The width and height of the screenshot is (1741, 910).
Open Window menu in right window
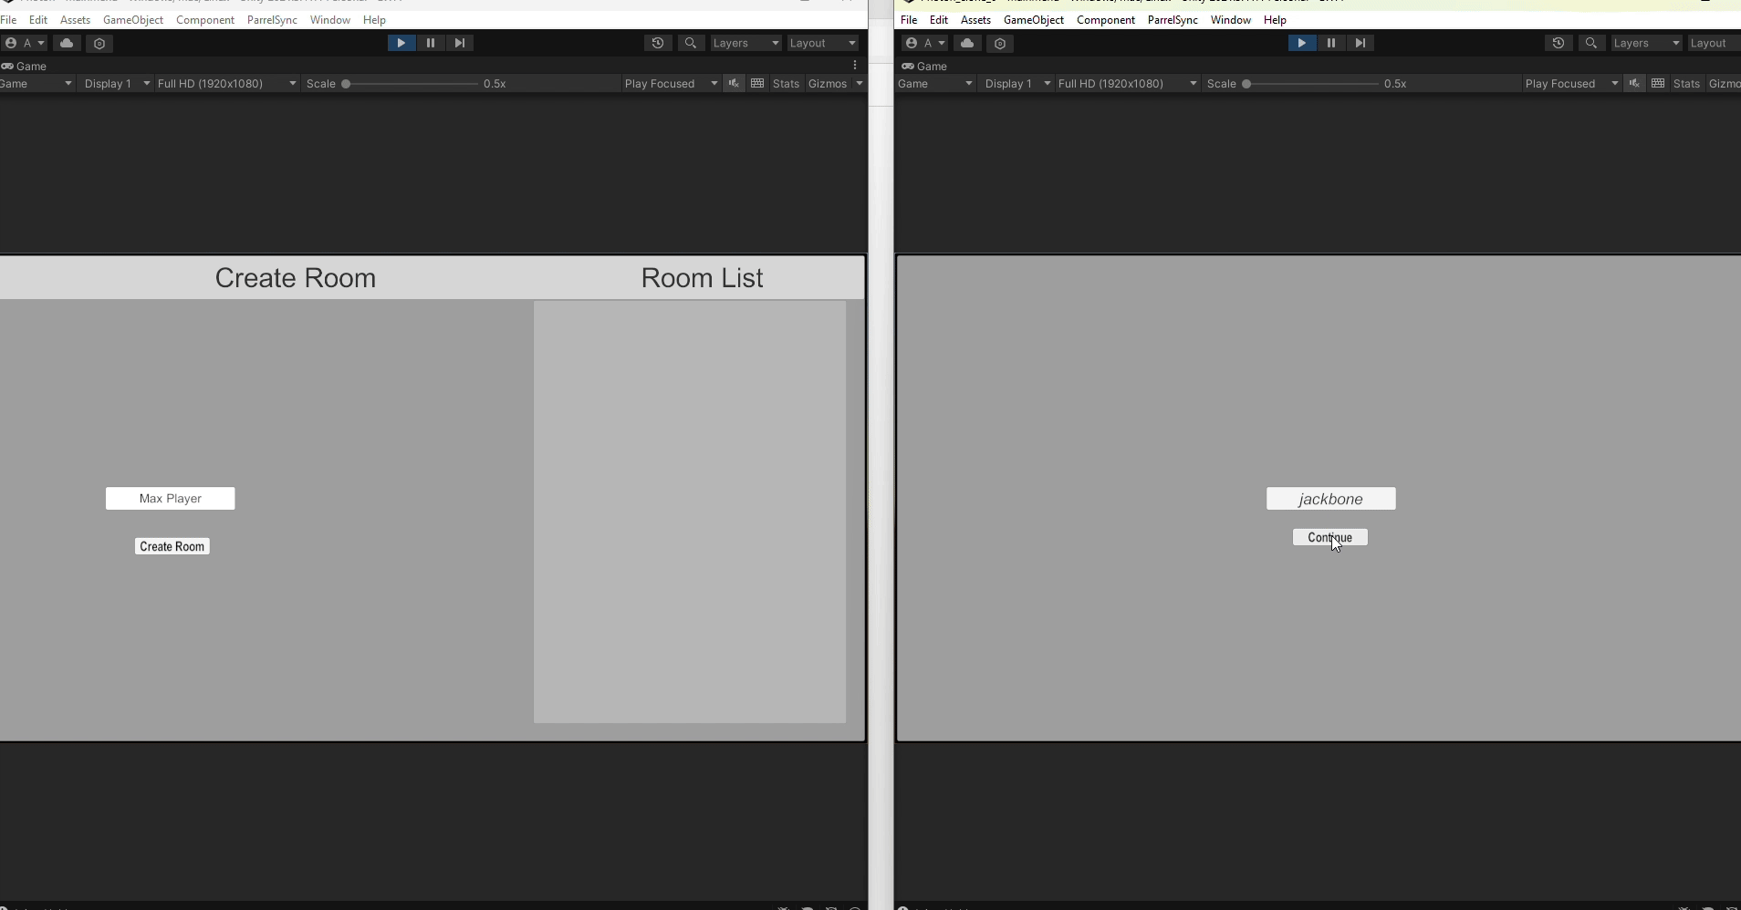(x=1230, y=19)
